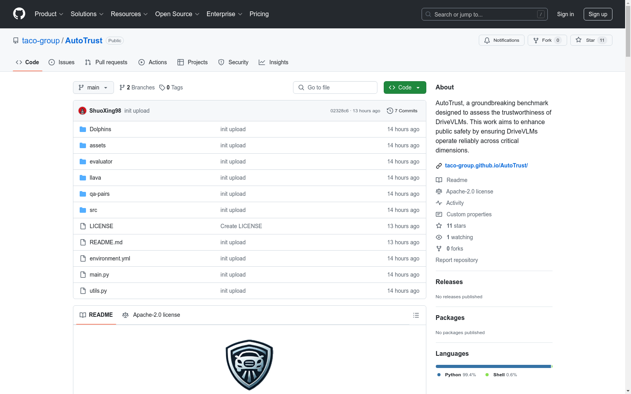Click the tags icon showing 0 Tags
Viewport: 631px width, 394px height.
click(162, 87)
